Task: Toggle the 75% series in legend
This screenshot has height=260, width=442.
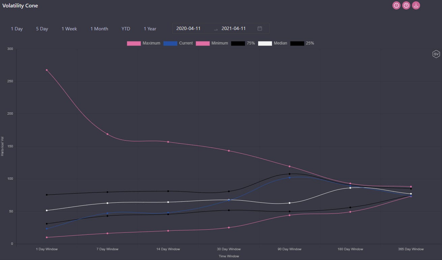Action: 243,43
